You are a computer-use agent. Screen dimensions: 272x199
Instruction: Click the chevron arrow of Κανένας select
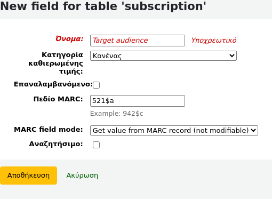pos(232,56)
